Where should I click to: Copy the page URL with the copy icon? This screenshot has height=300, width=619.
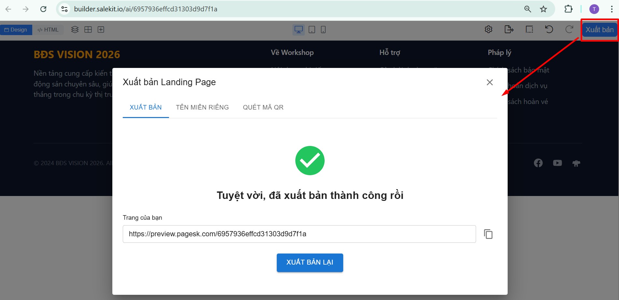point(488,234)
